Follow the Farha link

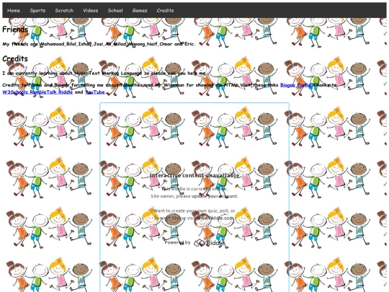tap(304, 85)
